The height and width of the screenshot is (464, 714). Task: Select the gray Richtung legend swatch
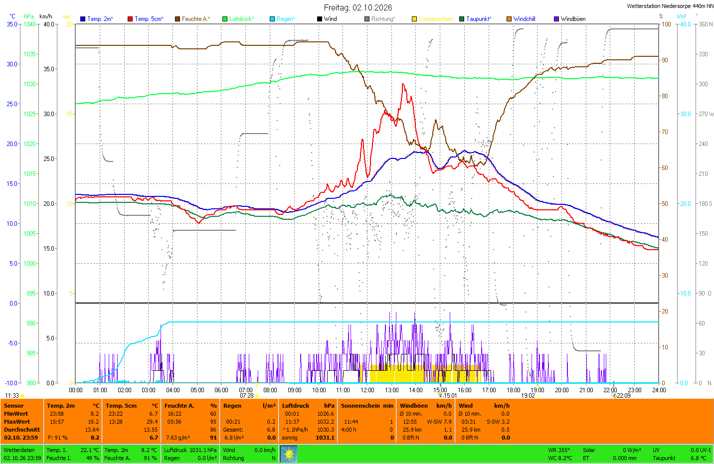click(x=367, y=19)
